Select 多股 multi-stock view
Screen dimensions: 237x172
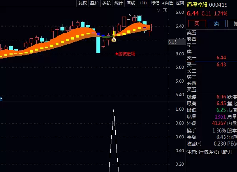[x=106, y=3]
